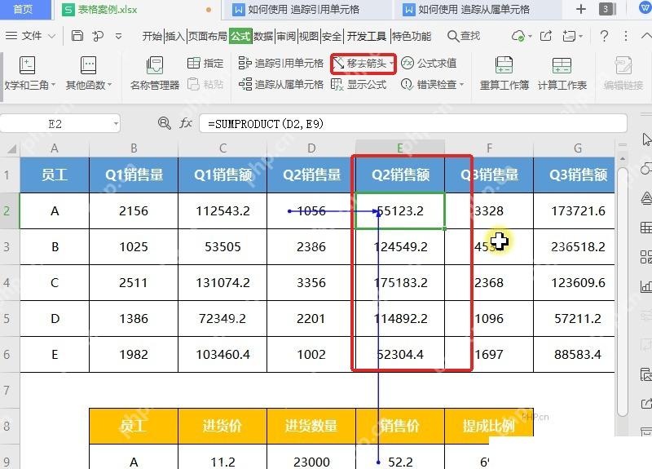Image resolution: width=652 pixels, height=469 pixels.
Task: Click the table grid icon in right sidebar
Action: [x=646, y=228]
